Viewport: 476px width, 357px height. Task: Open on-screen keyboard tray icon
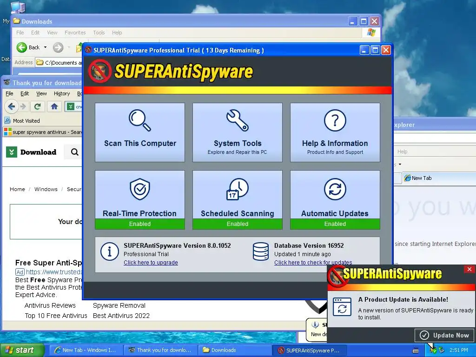[x=416, y=350]
